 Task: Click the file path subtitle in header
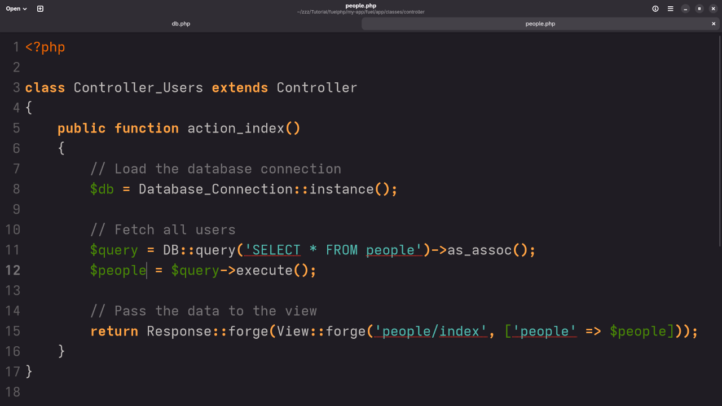point(361,12)
